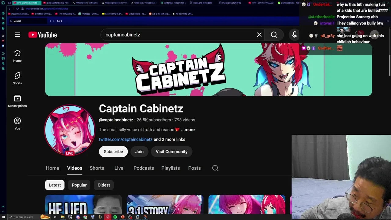Go to next find result arrow
Image resolution: width=391 pixels, height=220 pixels.
click(54, 21)
